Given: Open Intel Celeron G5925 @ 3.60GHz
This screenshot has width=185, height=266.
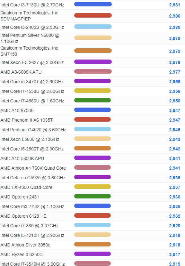Looking at the screenshot, I should (x=33, y=178).
